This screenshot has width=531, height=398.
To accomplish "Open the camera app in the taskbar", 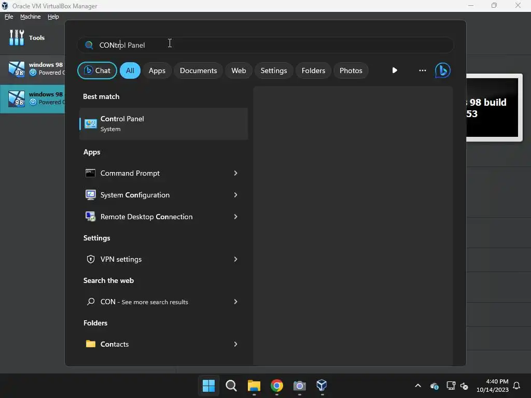I will tap(299, 386).
